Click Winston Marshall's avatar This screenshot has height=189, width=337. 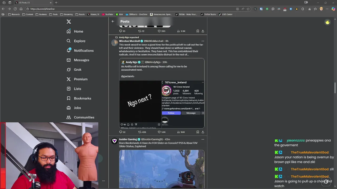pyautogui.click(x=115, y=43)
